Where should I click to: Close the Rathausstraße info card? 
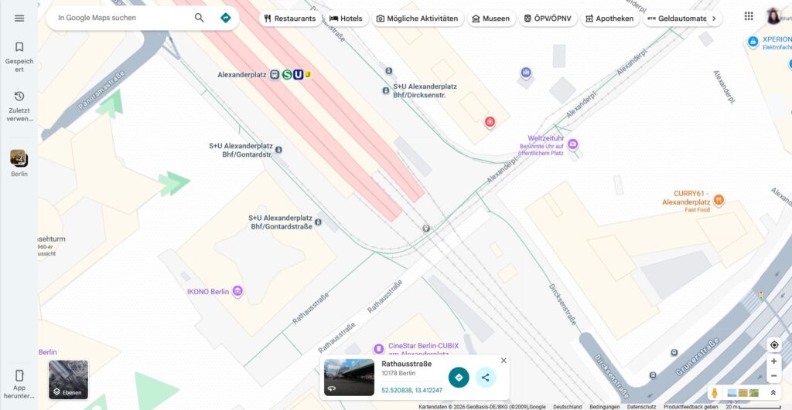pos(504,361)
